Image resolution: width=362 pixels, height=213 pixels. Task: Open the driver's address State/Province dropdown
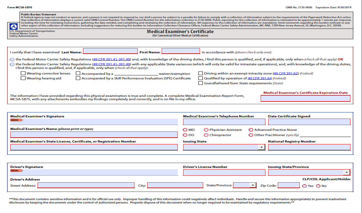pyautogui.click(x=253, y=185)
